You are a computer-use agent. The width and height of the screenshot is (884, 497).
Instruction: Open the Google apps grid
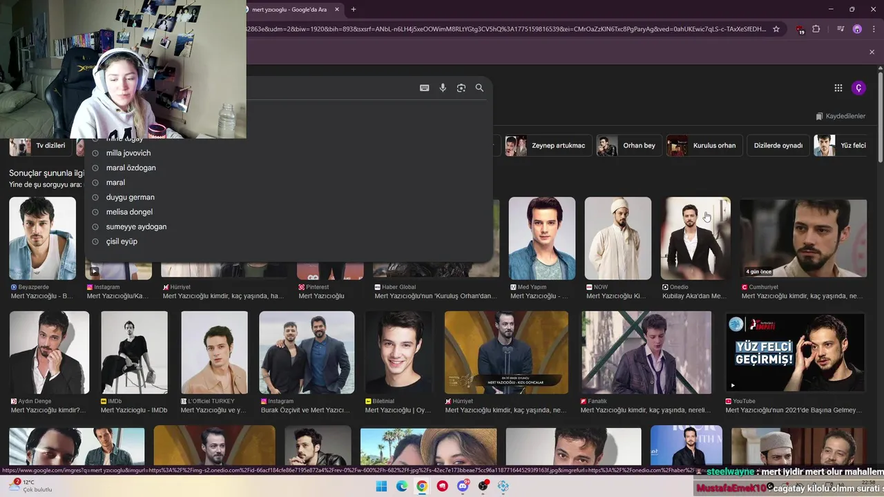838,88
